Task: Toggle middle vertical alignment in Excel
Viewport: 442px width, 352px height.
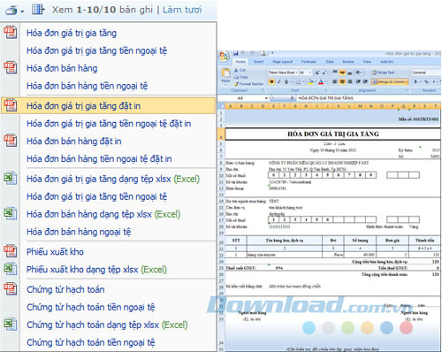Action: tap(342, 73)
